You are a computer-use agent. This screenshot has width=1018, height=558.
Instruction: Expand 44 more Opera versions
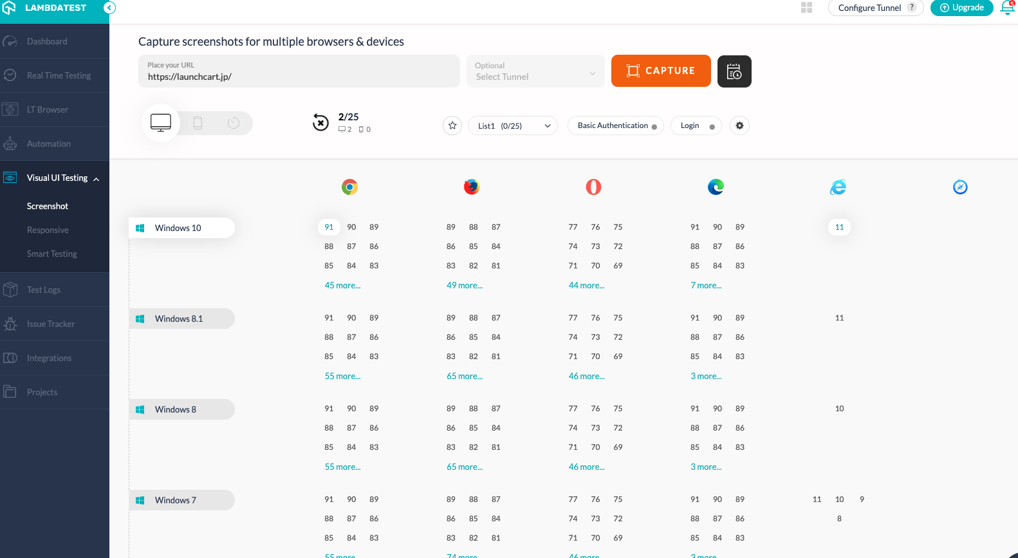point(586,285)
